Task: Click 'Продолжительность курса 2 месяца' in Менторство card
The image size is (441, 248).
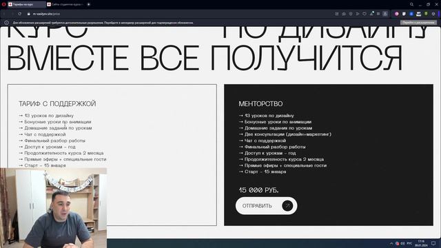Action: pyautogui.click(x=281, y=159)
